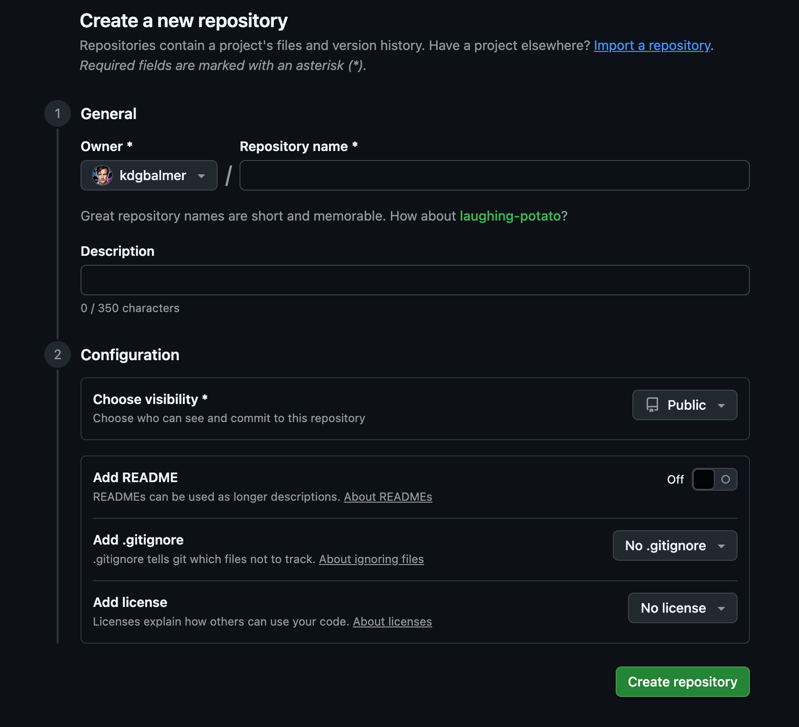Open the About READMEs link
Screen dimensions: 799x727
click(x=388, y=497)
